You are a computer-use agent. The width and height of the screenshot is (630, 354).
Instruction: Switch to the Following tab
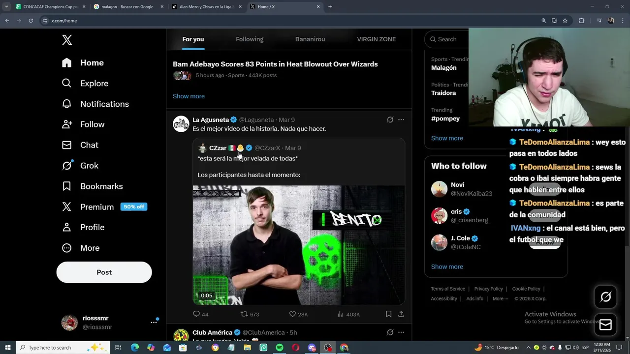250,39
